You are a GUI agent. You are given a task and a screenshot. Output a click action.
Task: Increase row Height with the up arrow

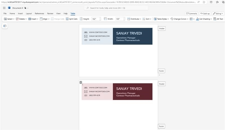100,18
